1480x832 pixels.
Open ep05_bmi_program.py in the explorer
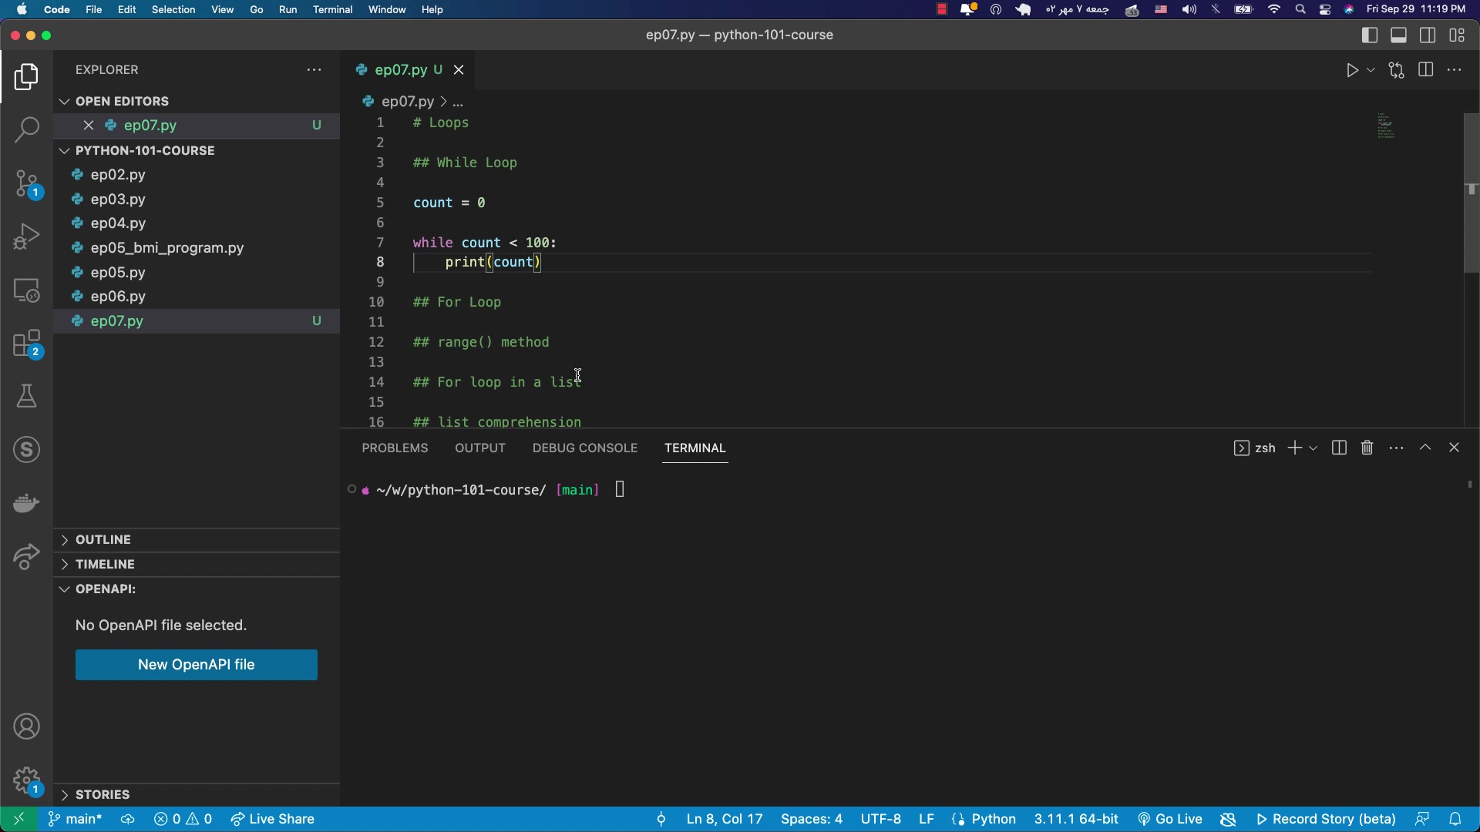(166, 247)
